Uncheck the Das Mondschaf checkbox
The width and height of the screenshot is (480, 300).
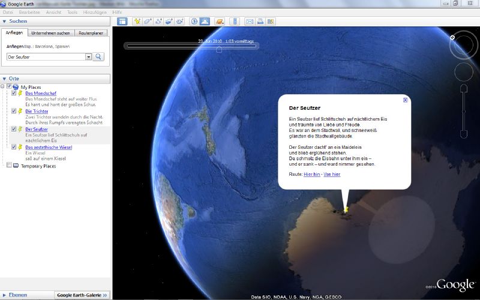point(13,93)
